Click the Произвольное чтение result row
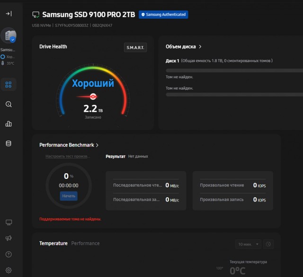The height and width of the screenshot is (277, 303). [232, 185]
